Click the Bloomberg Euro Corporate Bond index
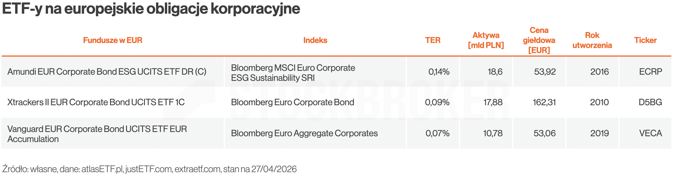675x177 pixels. click(x=293, y=102)
